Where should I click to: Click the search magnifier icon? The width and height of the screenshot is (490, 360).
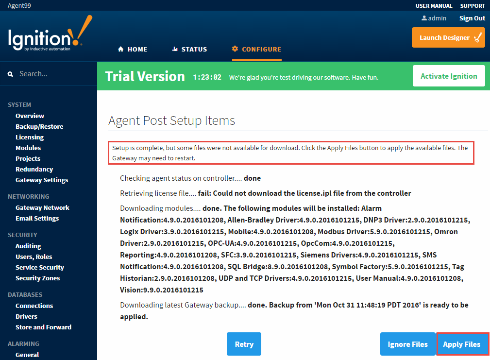click(10, 73)
